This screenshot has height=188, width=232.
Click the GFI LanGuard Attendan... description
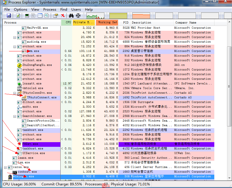click(x=151, y=84)
